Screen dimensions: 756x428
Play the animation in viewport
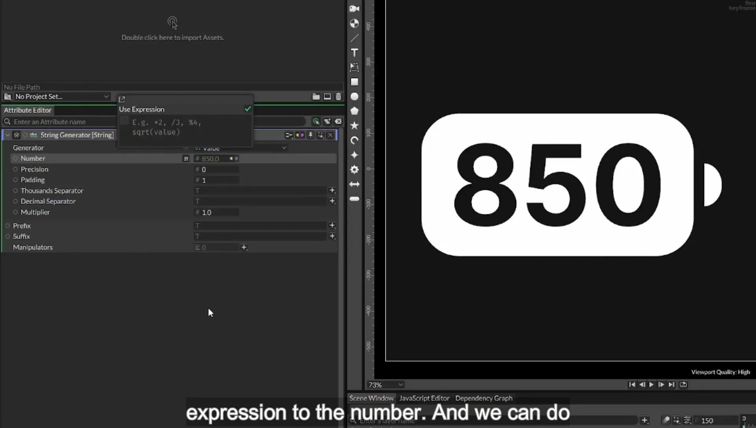click(651, 385)
